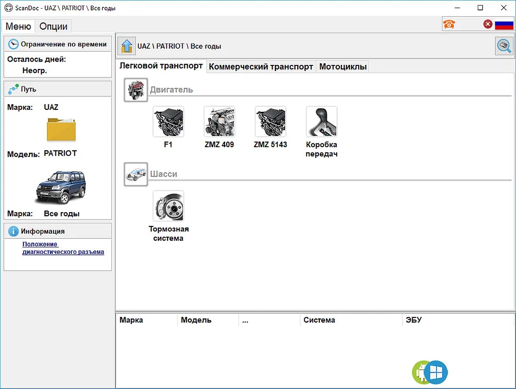Click the ЭБУ column header

coord(458,320)
